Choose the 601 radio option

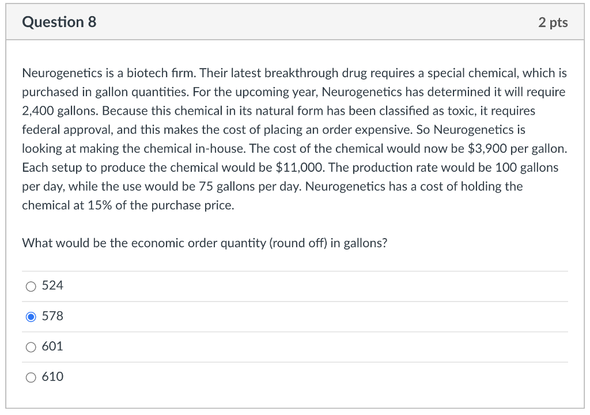coord(31,347)
